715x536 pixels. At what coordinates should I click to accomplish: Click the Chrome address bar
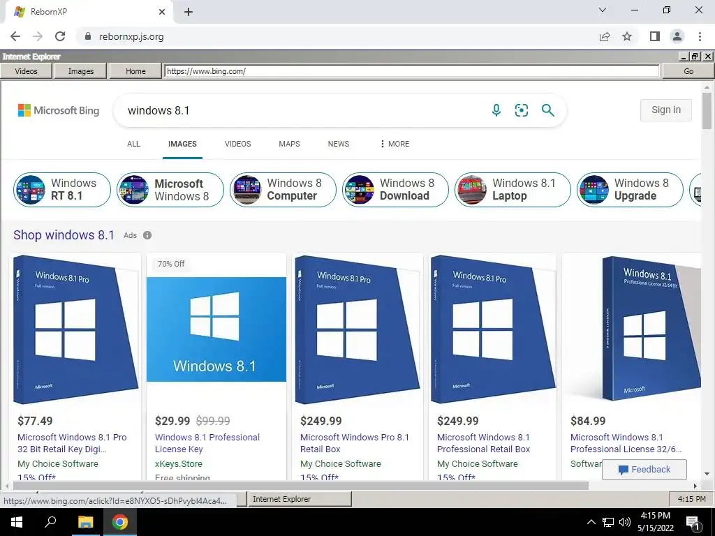point(337,36)
